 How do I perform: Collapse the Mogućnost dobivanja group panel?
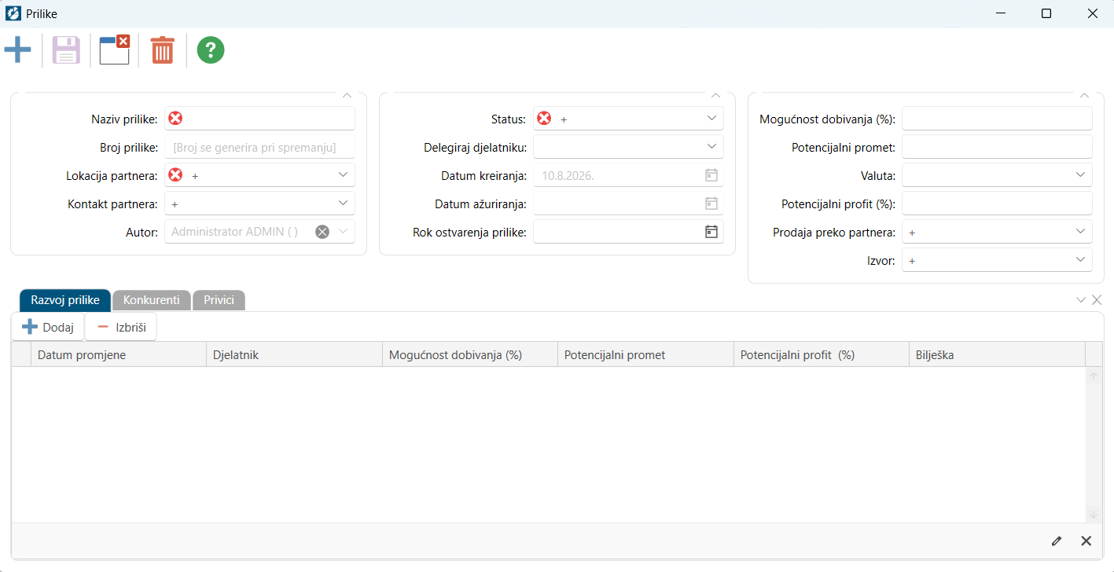[x=1084, y=95]
